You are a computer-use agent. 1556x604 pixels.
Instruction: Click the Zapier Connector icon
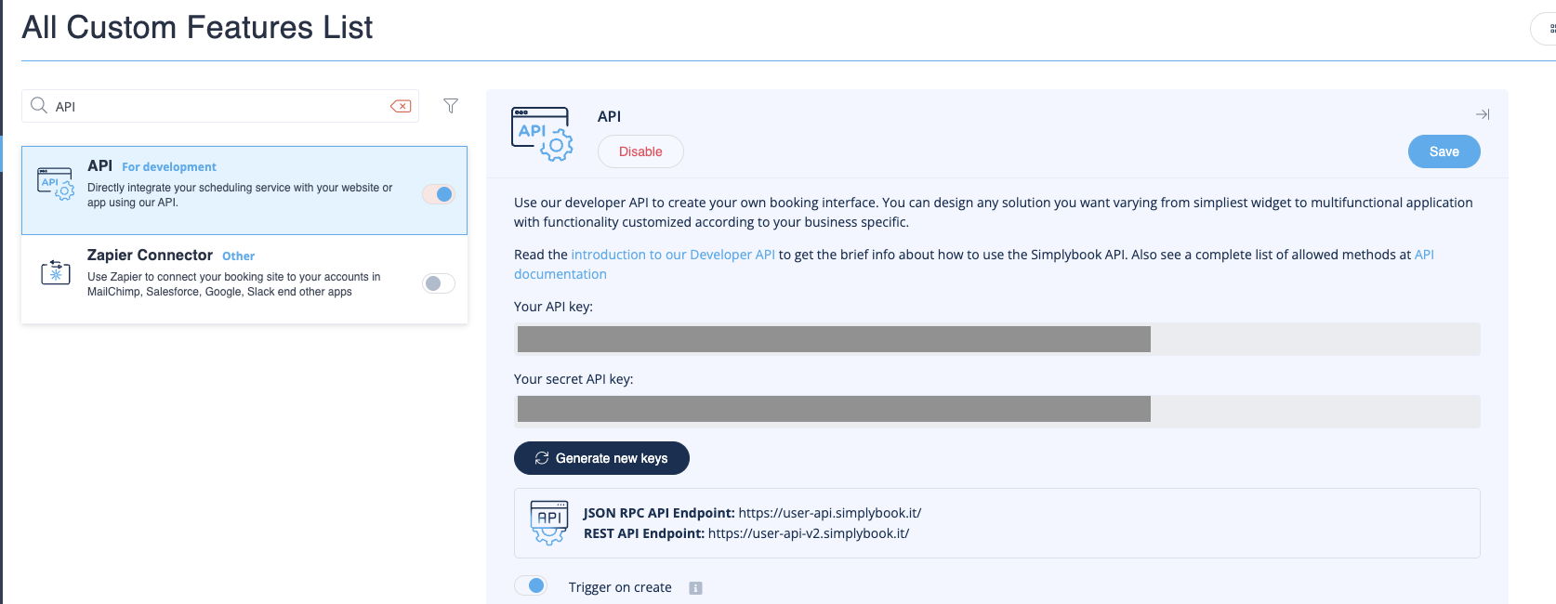tap(56, 272)
